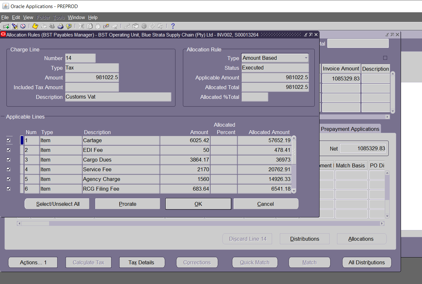Image resolution: width=422 pixels, height=284 pixels.
Task: Click the New record toolbar icon
Action: pyautogui.click(x=6, y=26)
